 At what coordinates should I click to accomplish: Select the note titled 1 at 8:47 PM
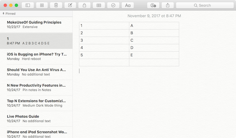tap(36, 40)
